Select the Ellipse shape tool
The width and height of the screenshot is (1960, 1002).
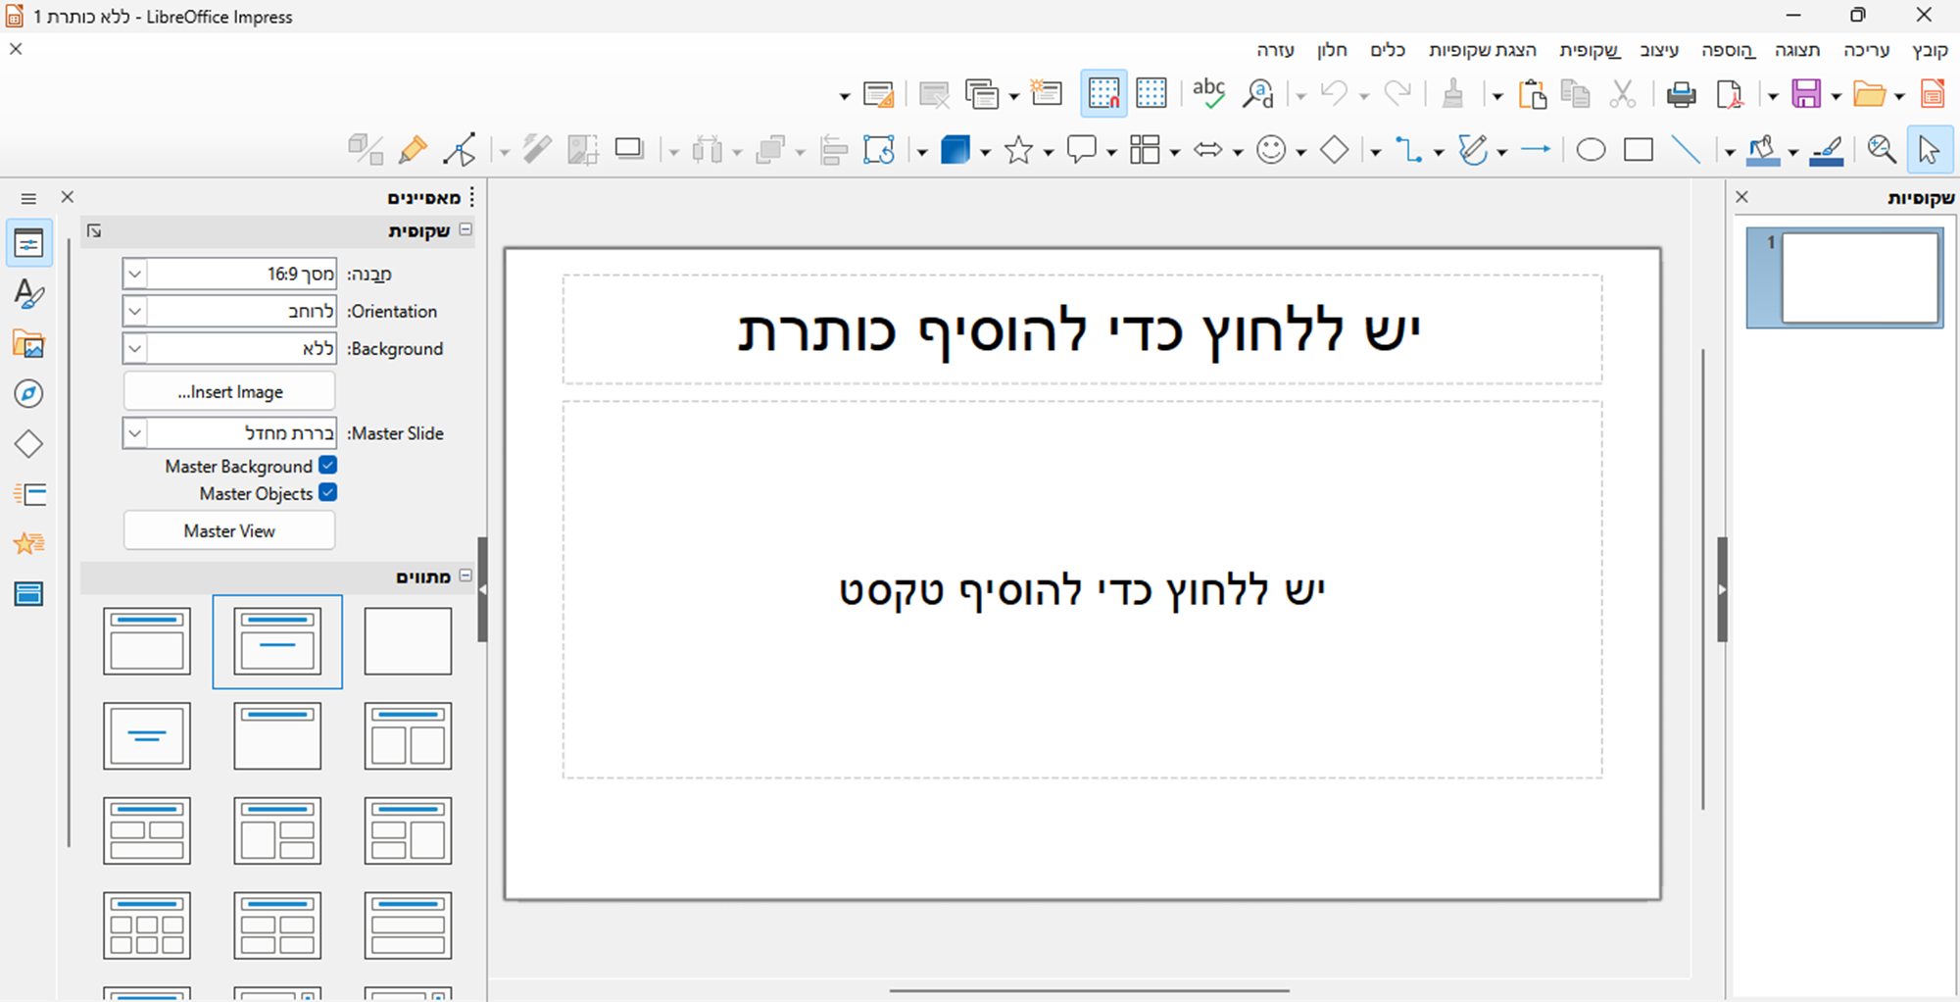pyautogui.click(x=1591, y=149)
